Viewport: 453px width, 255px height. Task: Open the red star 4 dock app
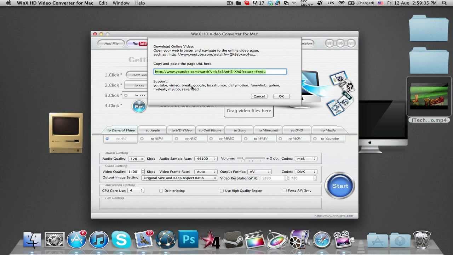[210, 240]
